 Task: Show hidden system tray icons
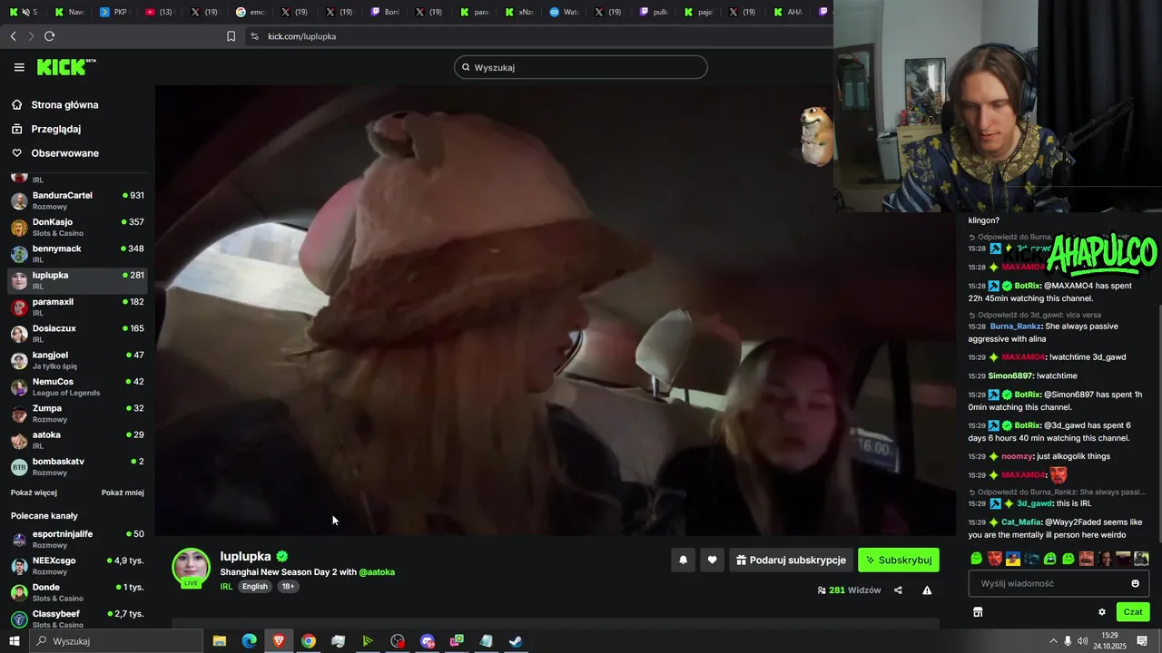point(1053,641)
